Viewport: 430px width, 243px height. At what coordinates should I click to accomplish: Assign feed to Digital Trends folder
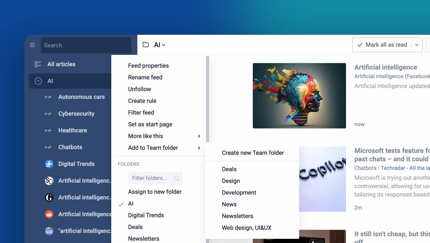tap(146, 215)
